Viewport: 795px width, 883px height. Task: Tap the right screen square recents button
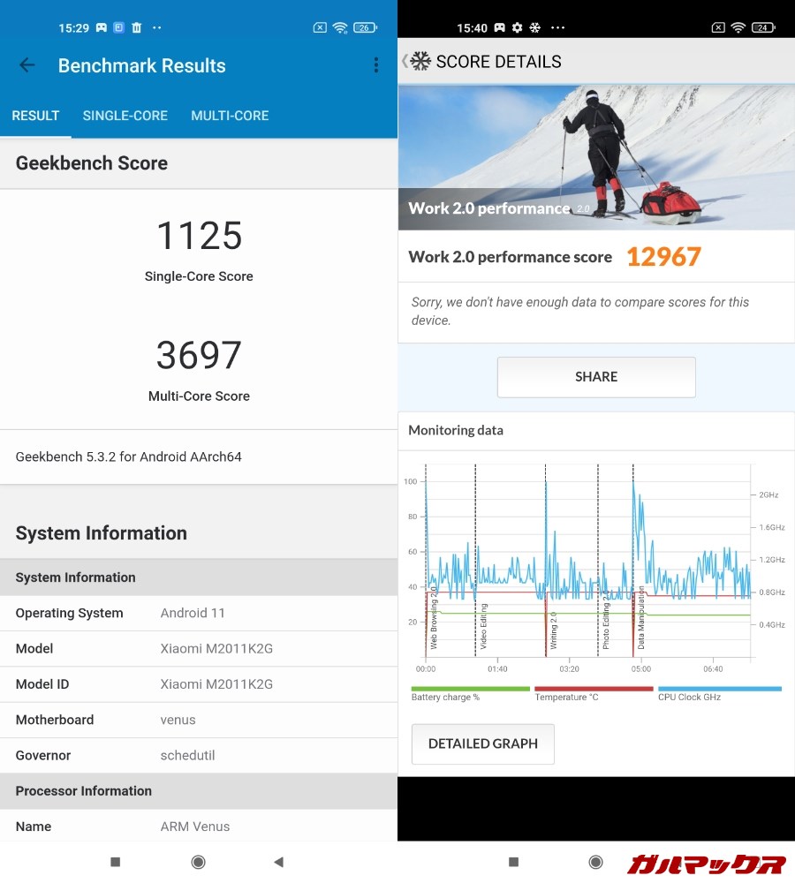tap(513, 862)
